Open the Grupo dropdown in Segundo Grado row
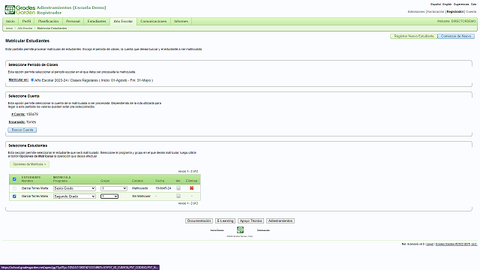This screenshot has width=480, height=270. pyautogui.click(x=109, y=196)
